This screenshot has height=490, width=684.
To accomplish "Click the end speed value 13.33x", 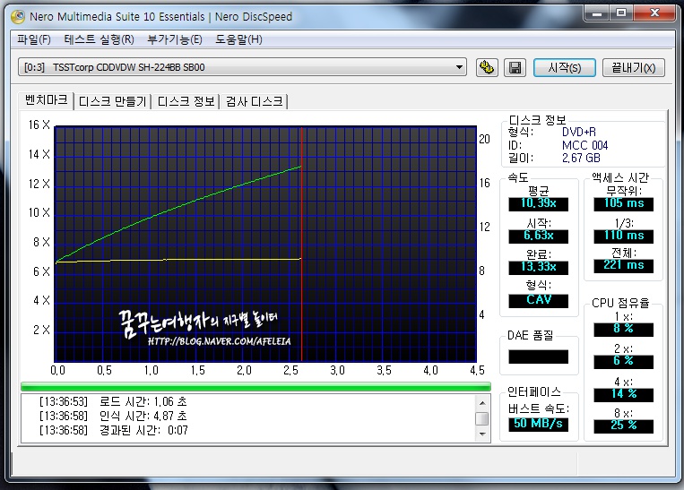I will click(538, 267).
